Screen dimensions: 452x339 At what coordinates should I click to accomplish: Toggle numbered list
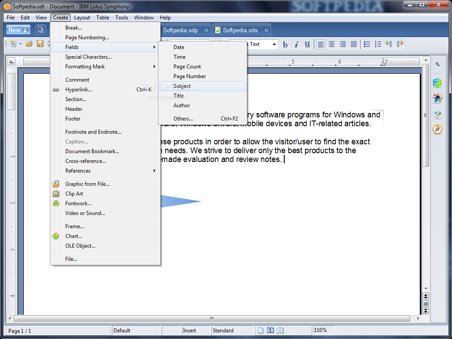pyautogui.click(x=378, y=44)
